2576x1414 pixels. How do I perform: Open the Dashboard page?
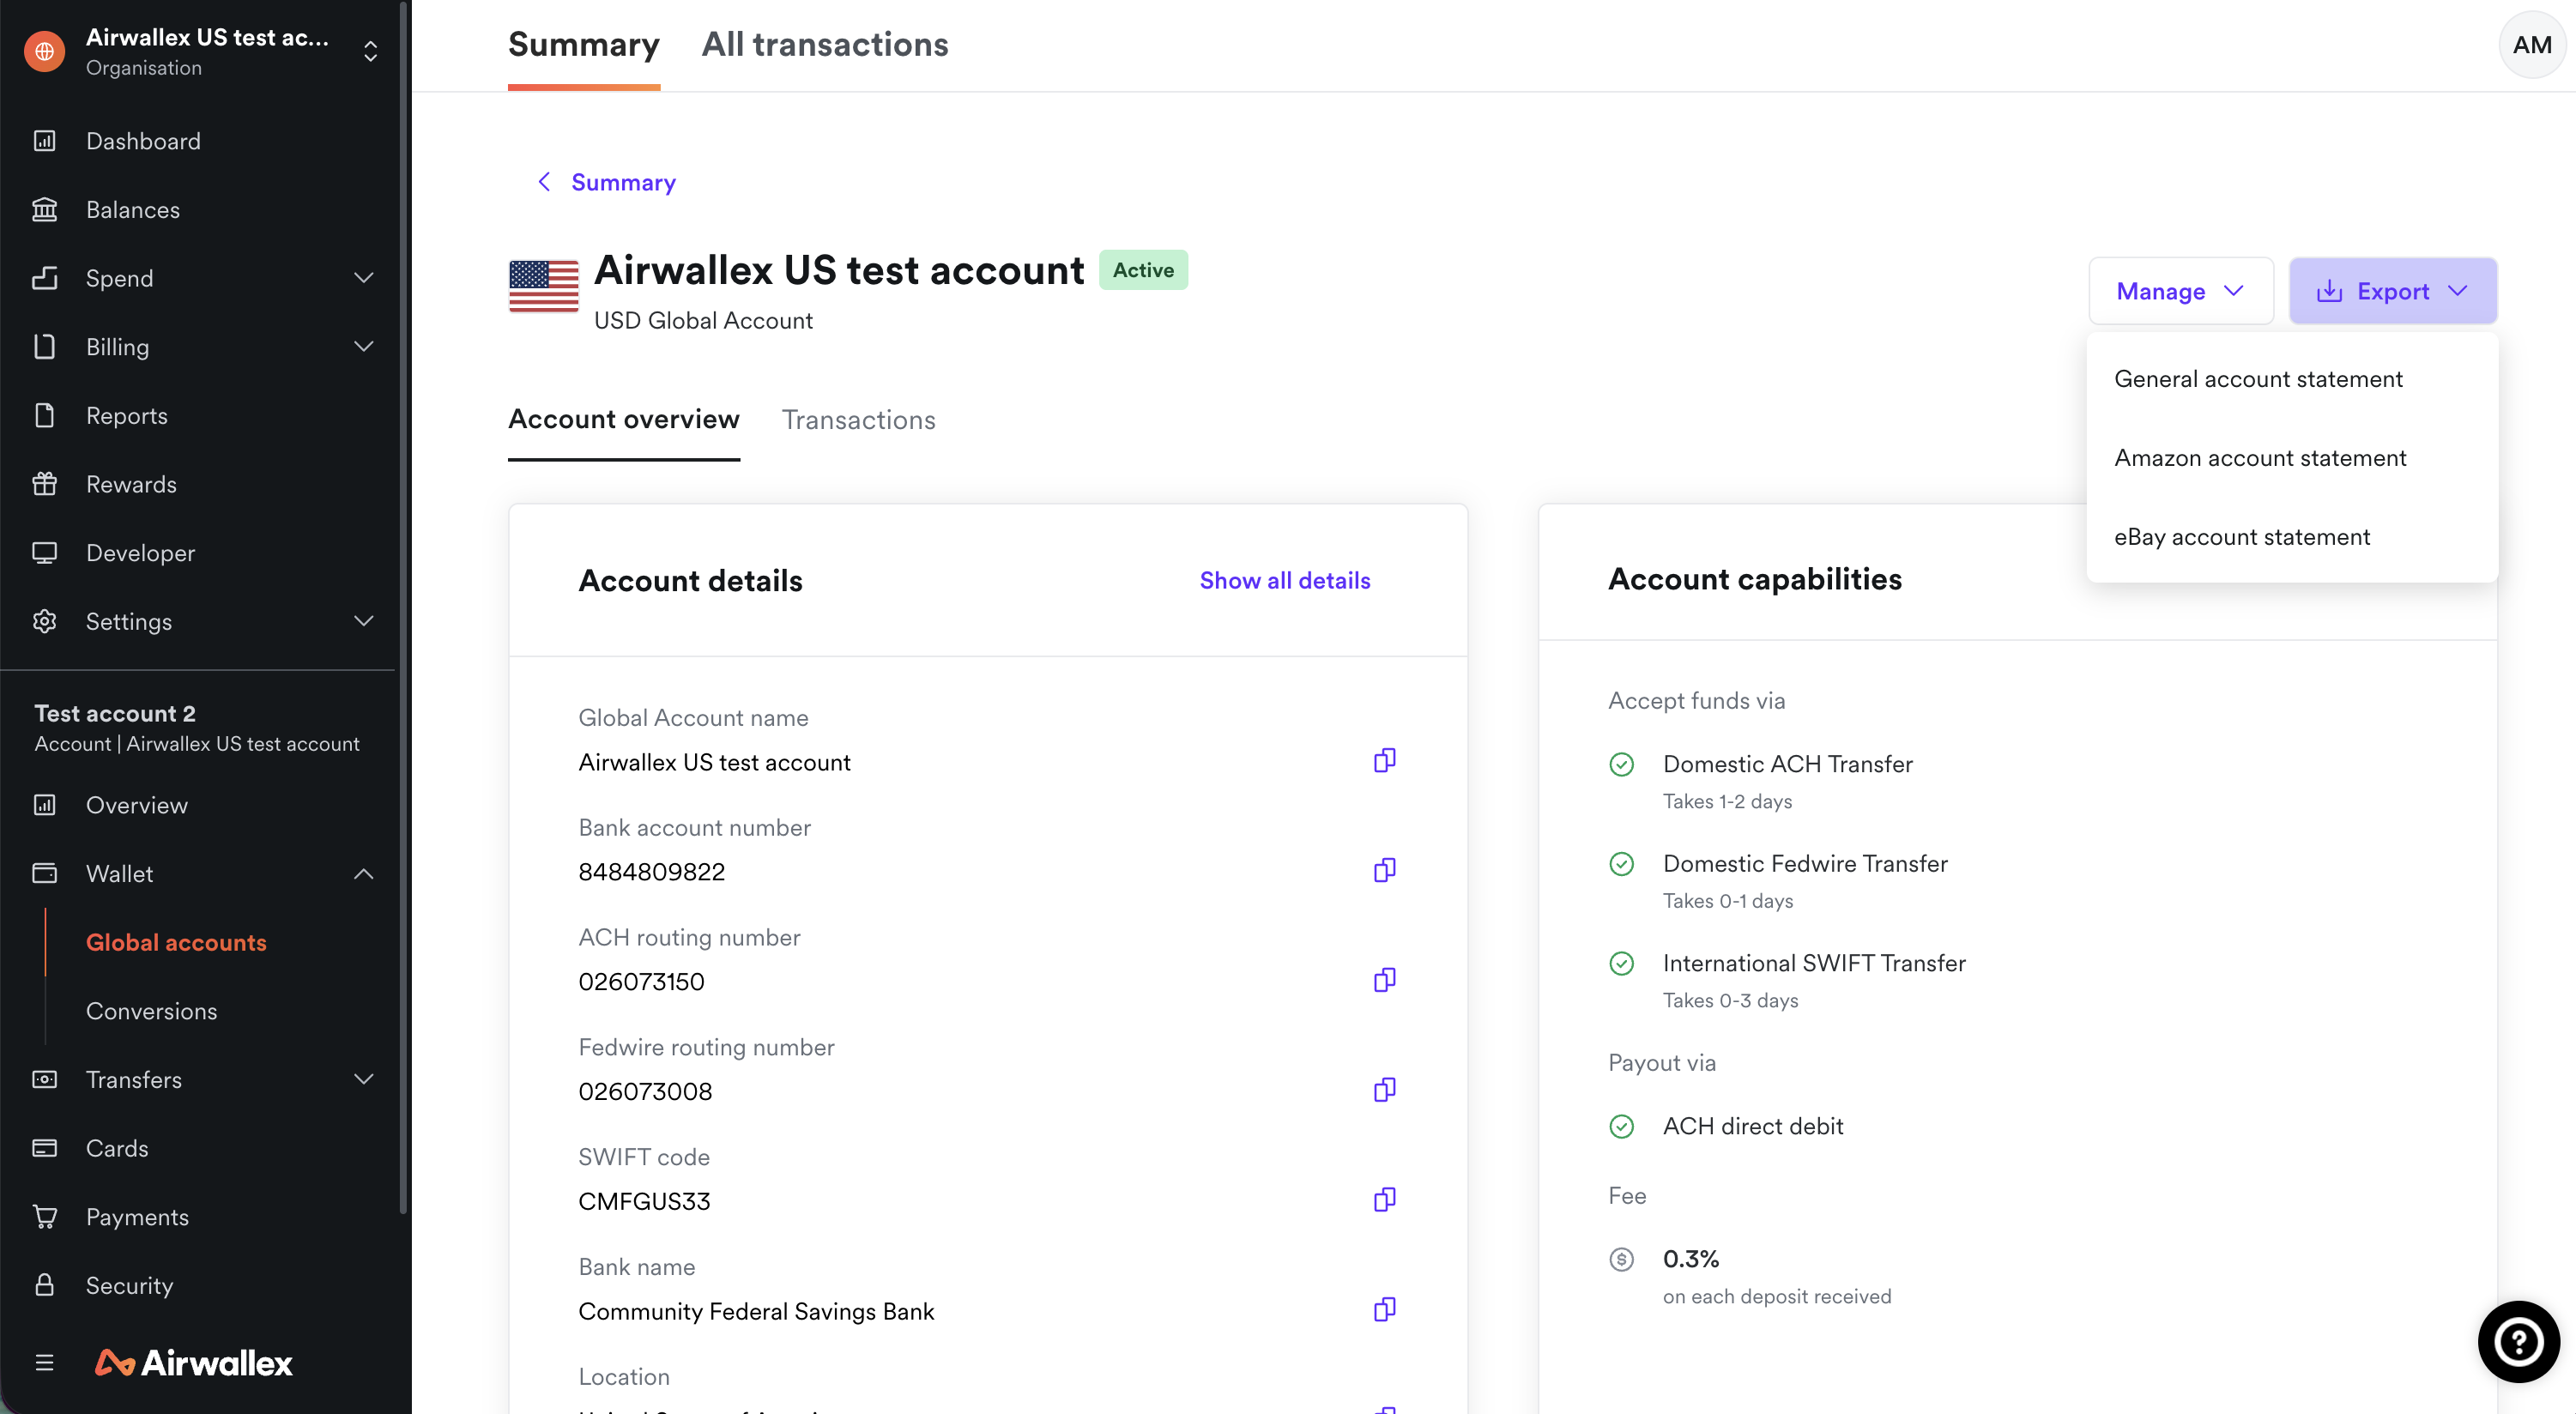pyautogui.click(x=143, y=141)
